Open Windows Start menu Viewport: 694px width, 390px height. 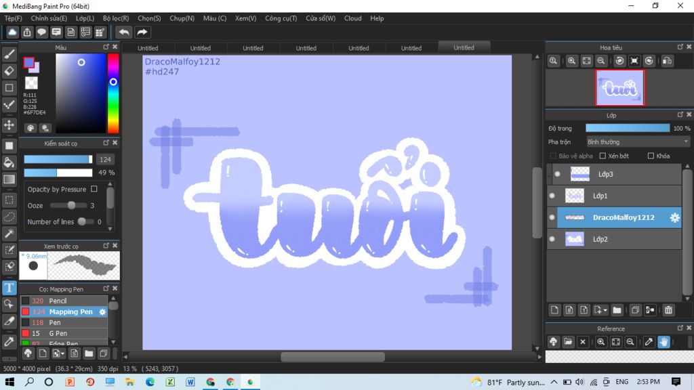(x=9, y=382)
